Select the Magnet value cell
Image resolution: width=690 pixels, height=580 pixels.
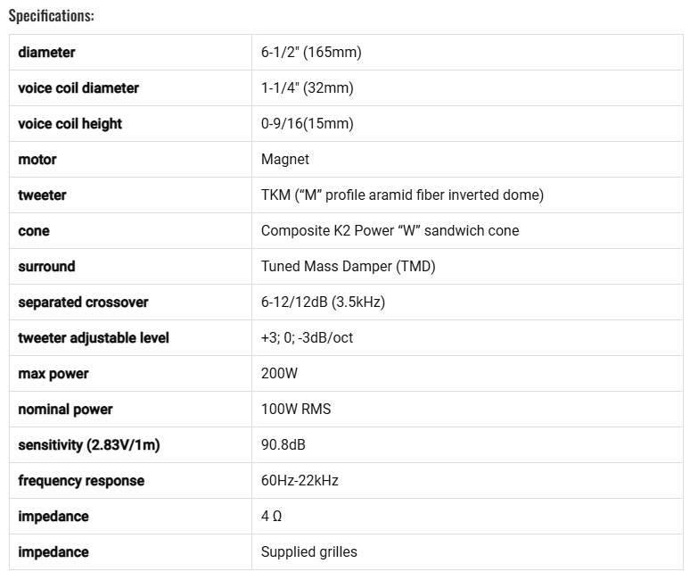coord(285,160)
